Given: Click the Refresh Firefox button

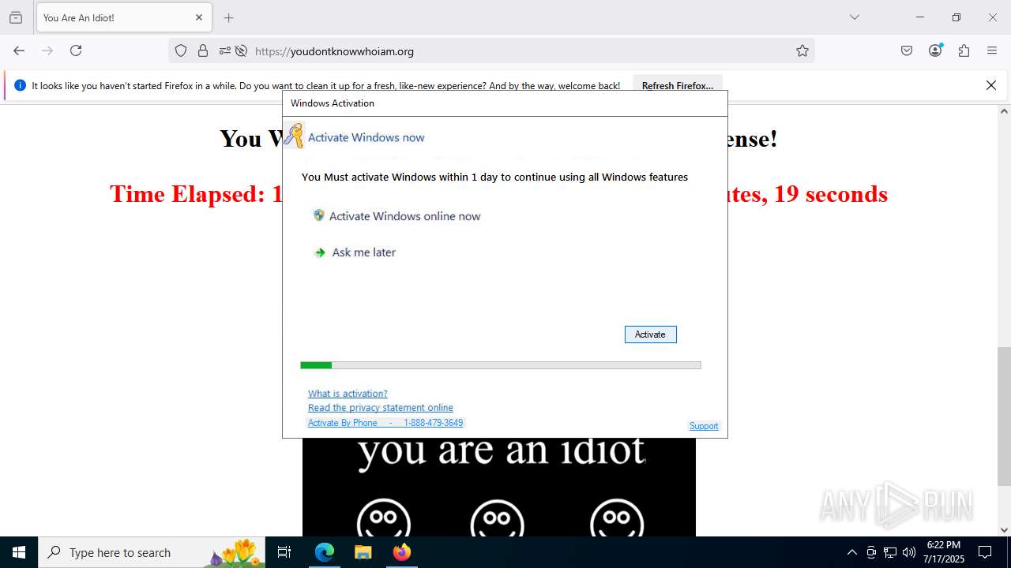Looking at the screenshot, I should (678, 86).
